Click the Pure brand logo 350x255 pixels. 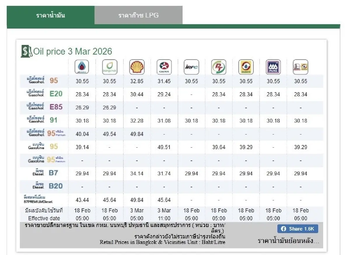[x=273, y=67]
